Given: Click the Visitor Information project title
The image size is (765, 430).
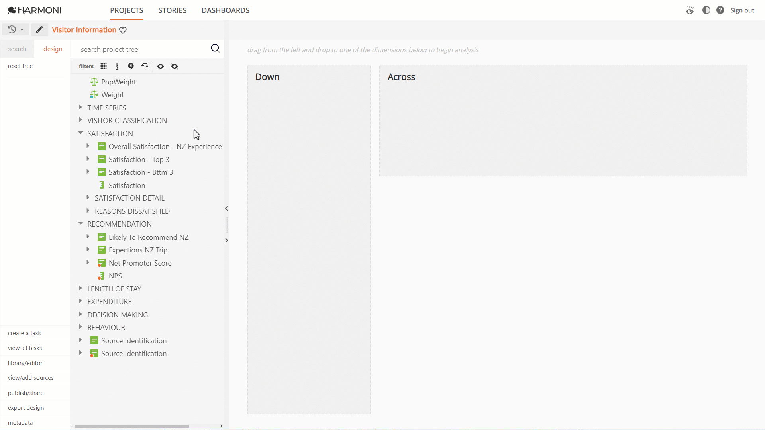Looking at the screenshot, I should [x=84, y=30].
